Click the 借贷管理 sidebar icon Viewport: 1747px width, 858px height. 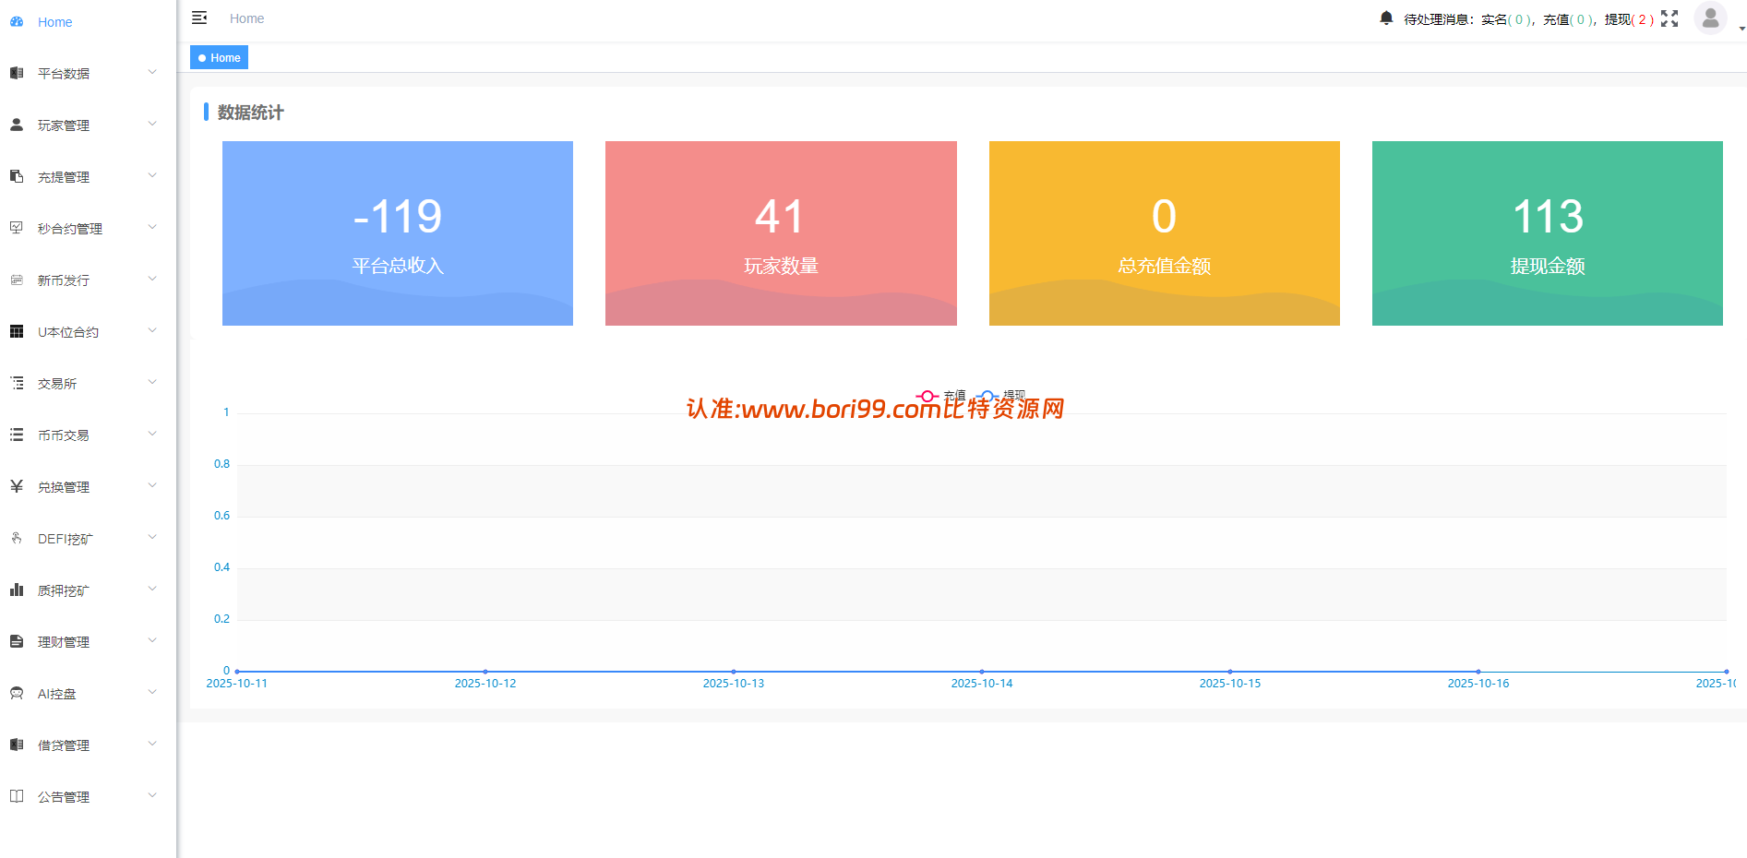(x=17, y=745)
